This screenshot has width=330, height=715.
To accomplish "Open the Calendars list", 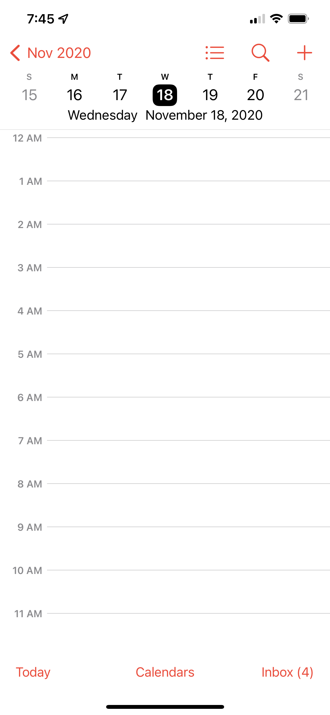I will pos(165,672).
